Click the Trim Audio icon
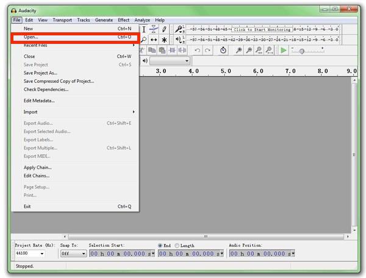Screen dimensions: 366x278 172,50
